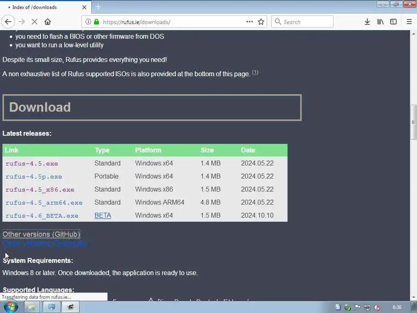Open a new tab with plus

[98, 7]
